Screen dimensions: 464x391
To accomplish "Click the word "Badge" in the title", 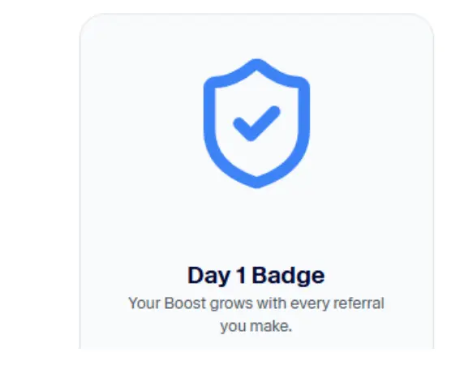I will click(x=288, y=276).
